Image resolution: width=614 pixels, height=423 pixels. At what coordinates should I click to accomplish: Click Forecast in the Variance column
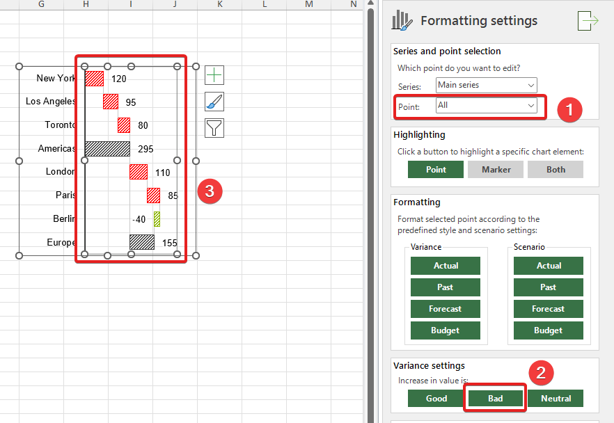446,309
